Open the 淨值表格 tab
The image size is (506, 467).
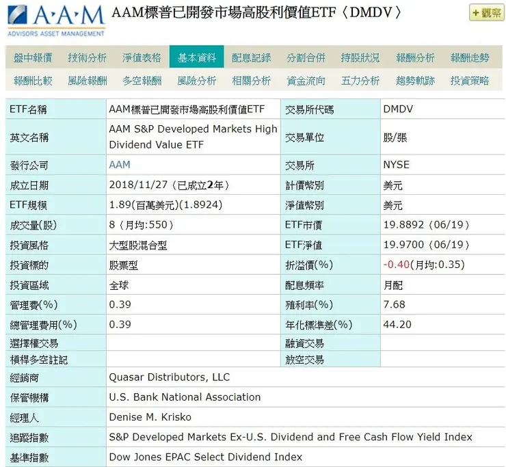[x=142, y=57]
